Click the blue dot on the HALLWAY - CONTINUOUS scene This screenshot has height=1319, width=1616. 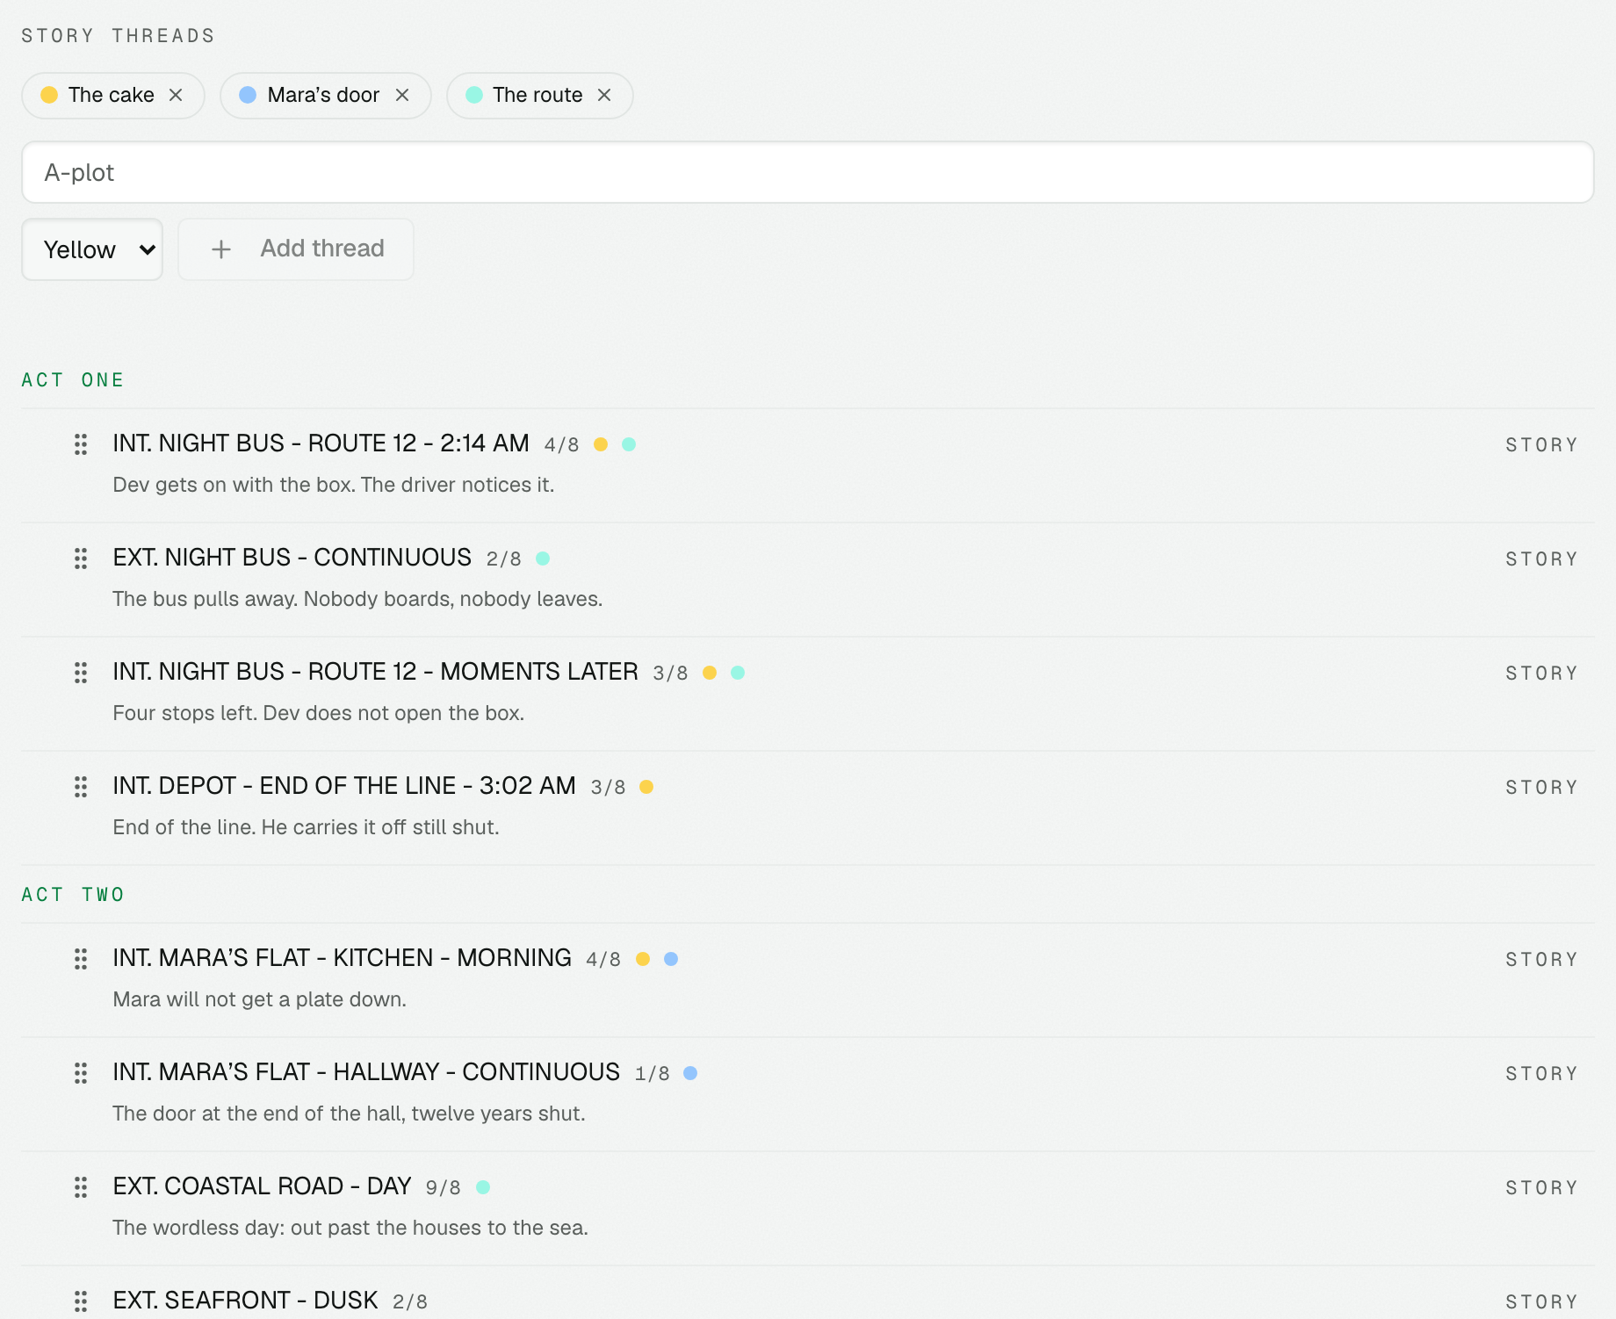(x=690, y=1073)
